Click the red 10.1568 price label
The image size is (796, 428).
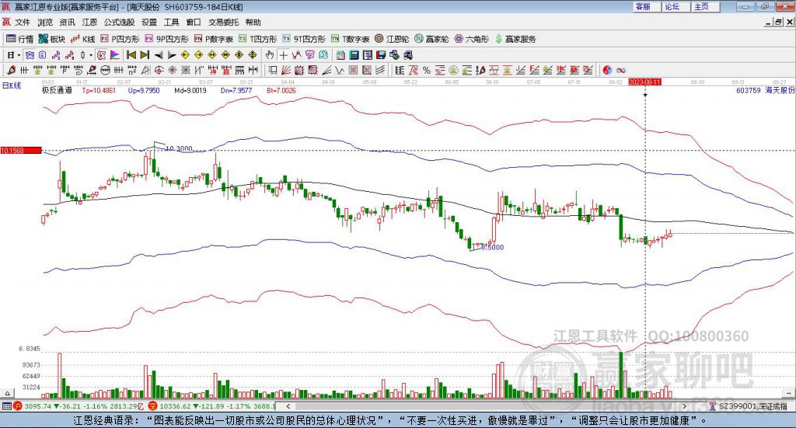(x=21, y=150)
